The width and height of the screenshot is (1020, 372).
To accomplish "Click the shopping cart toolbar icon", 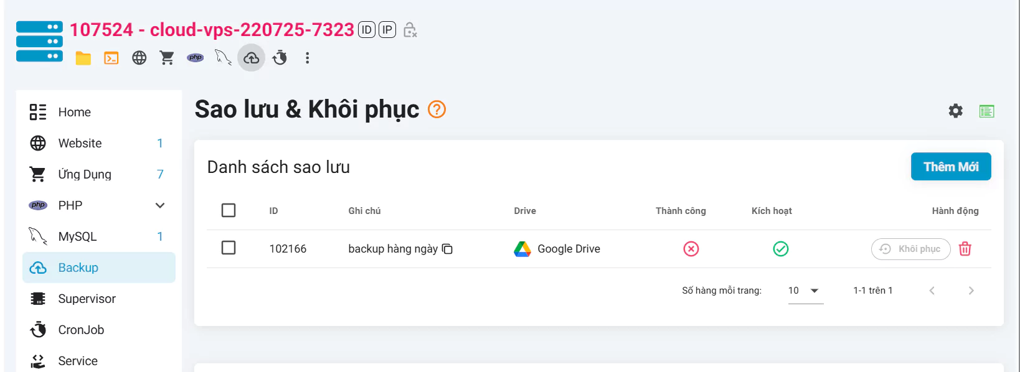I will pyautogui.click(x=167, y=58).
